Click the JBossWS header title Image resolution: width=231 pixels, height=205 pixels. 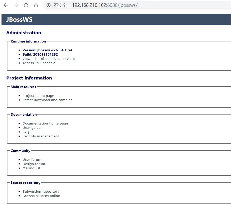pyautogui.click(x=19, y=20)
